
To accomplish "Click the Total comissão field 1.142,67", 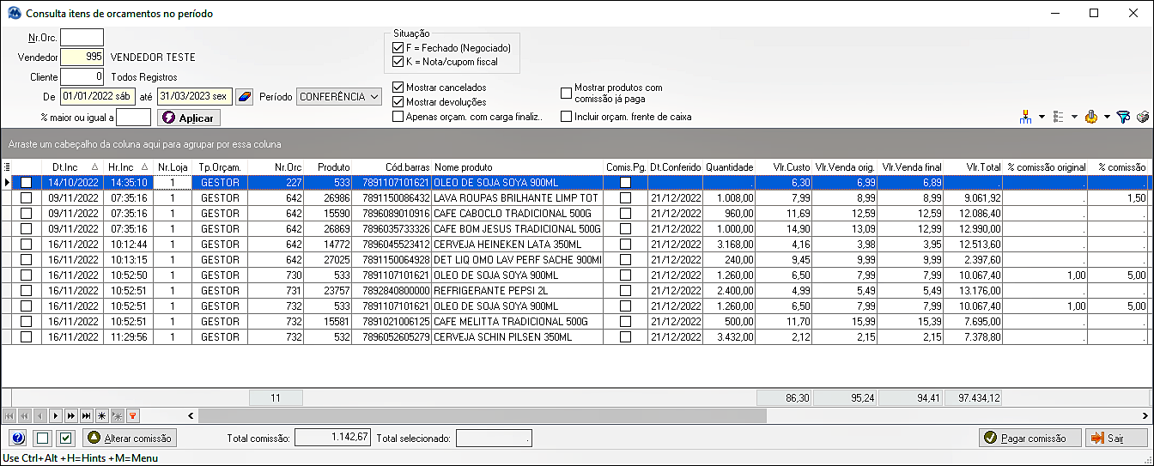I will pyautogui.click(x=332, y=438).
